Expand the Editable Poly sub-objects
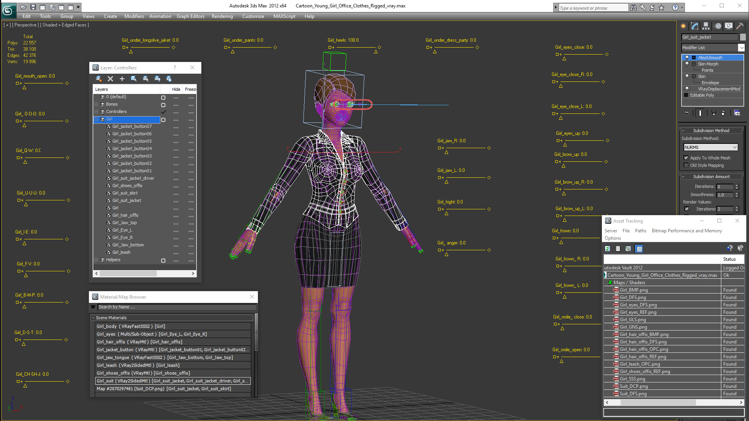749x421 pixels. 686,95
